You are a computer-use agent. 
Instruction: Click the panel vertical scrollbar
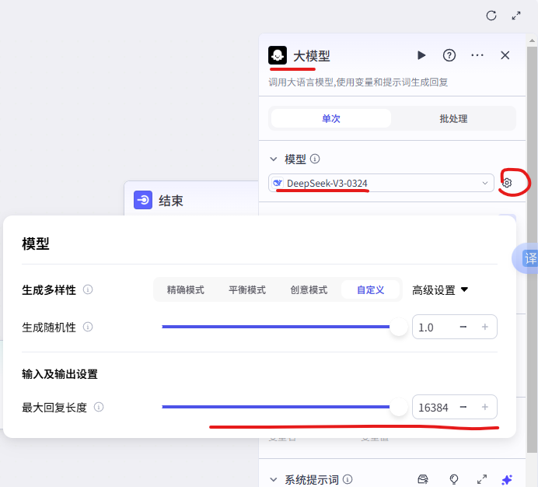click(x=532, y=249)
